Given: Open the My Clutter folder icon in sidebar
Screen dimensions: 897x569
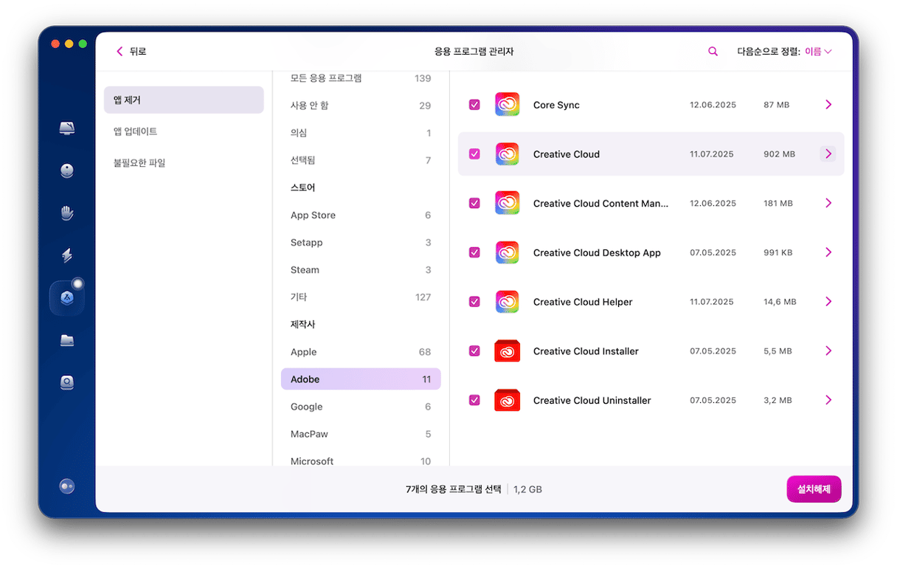Looking at the screenshot, I should (67, 340).
